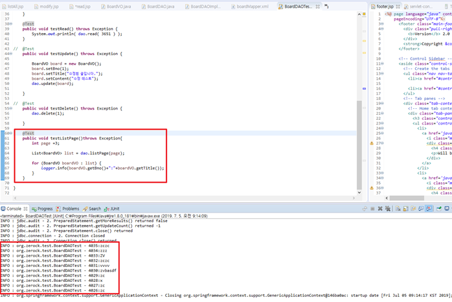Toggle Scroll Lock in Console
The width and height of the screenshot is (452, 302).
click(406, 209)
